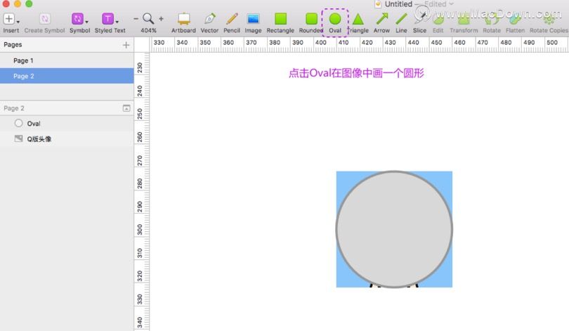This screenshot has width=569, height=331.
Task: Click the green fullscreen window button
Action: coord(29,4)
